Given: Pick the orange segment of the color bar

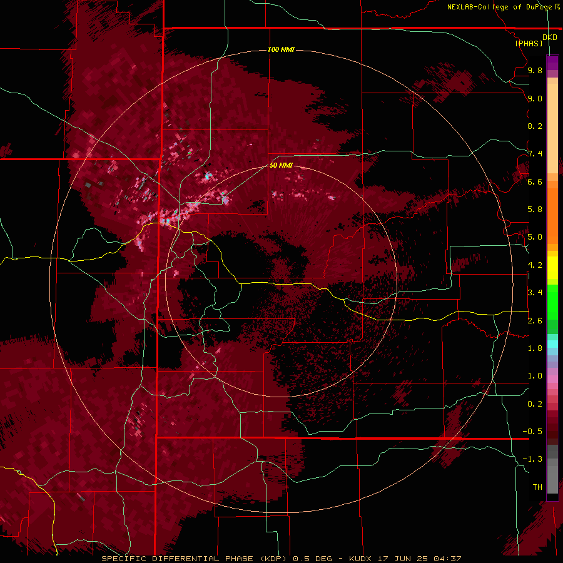Looking at the screenshot, I should pos(552,216).
